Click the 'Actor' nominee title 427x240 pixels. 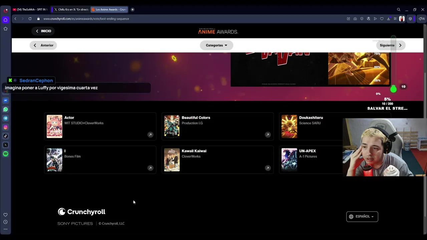click(x=69, y=118)
